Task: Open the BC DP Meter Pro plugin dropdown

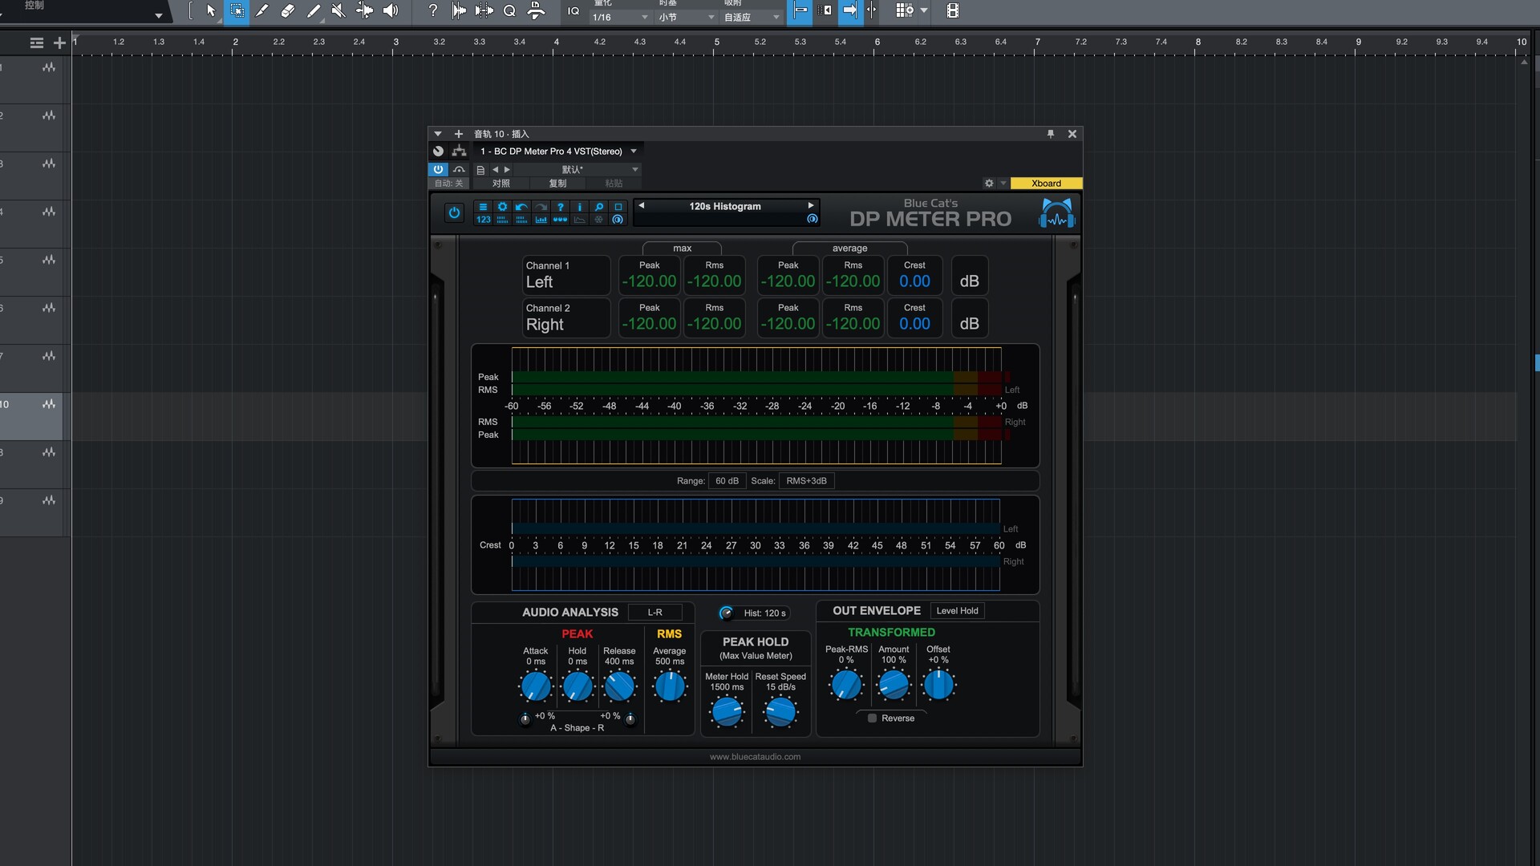Action: pos(633,151)
